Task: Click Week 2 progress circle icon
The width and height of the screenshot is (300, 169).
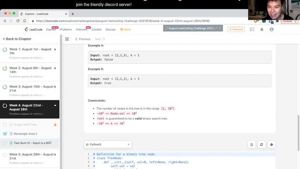Action: pyautogui.click(x=5, y=69)
